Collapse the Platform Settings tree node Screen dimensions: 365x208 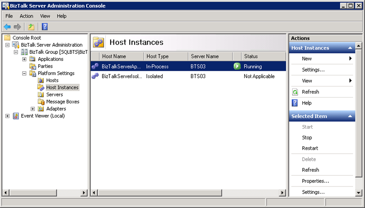pos(24,74)
